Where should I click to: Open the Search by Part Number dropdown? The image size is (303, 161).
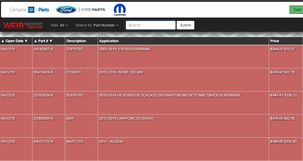coord(97,25)
